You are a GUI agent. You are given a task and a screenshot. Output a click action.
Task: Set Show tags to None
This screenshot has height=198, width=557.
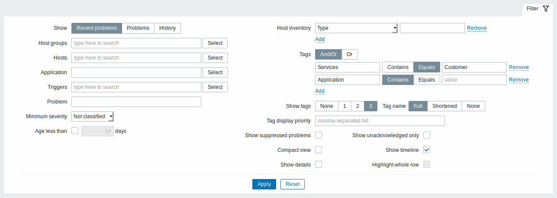[x=327, y=106]
